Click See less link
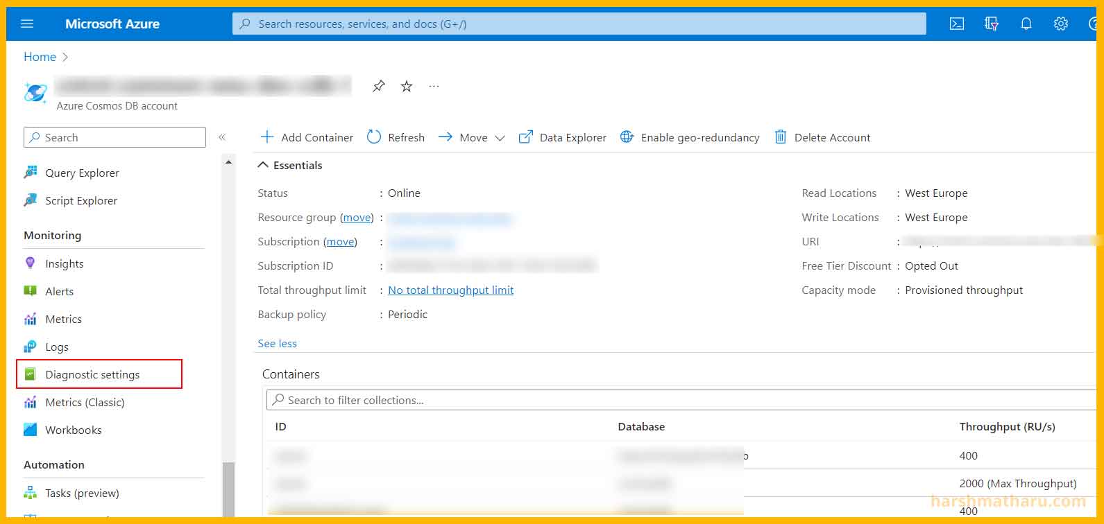Screen dimensions: 1104x524 [x=277, y=343]
